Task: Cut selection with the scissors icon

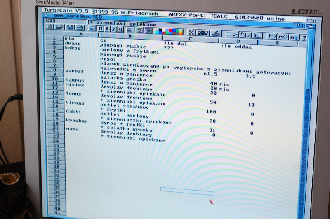Action: coord(191,32)
